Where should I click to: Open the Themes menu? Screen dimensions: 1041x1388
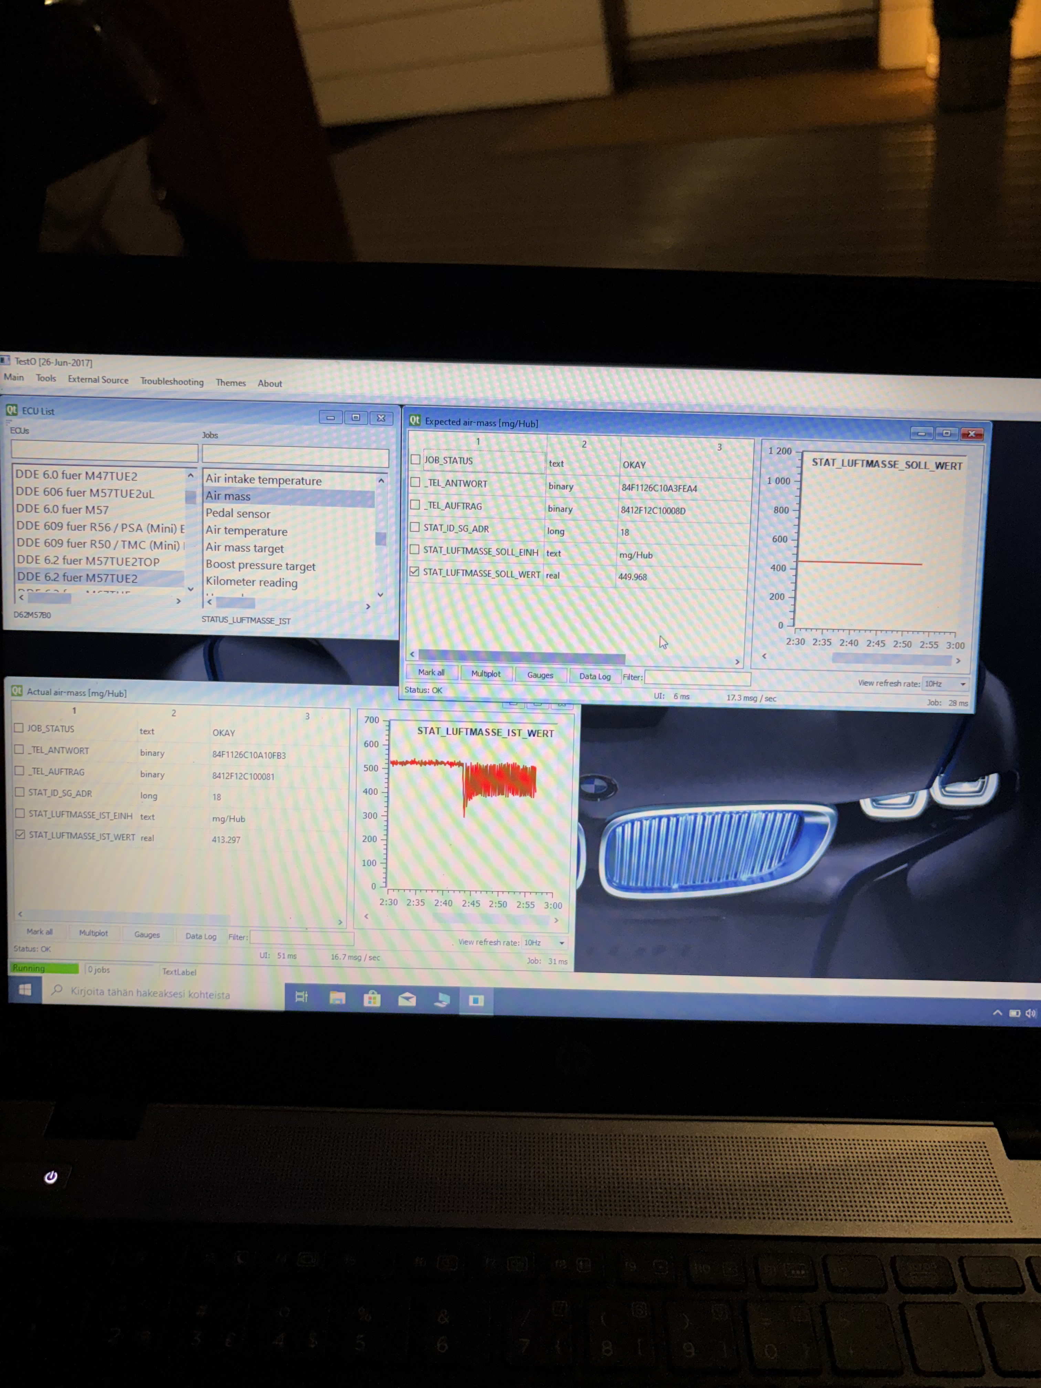click(230, 383)
